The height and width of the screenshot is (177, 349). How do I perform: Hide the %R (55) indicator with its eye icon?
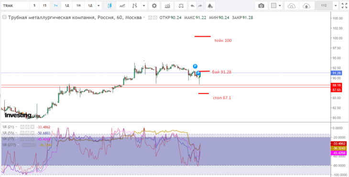(x=22, y=133)
